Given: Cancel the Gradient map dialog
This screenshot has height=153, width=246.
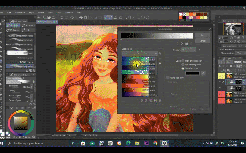Looking at the screenshot, I should [202, 41].
